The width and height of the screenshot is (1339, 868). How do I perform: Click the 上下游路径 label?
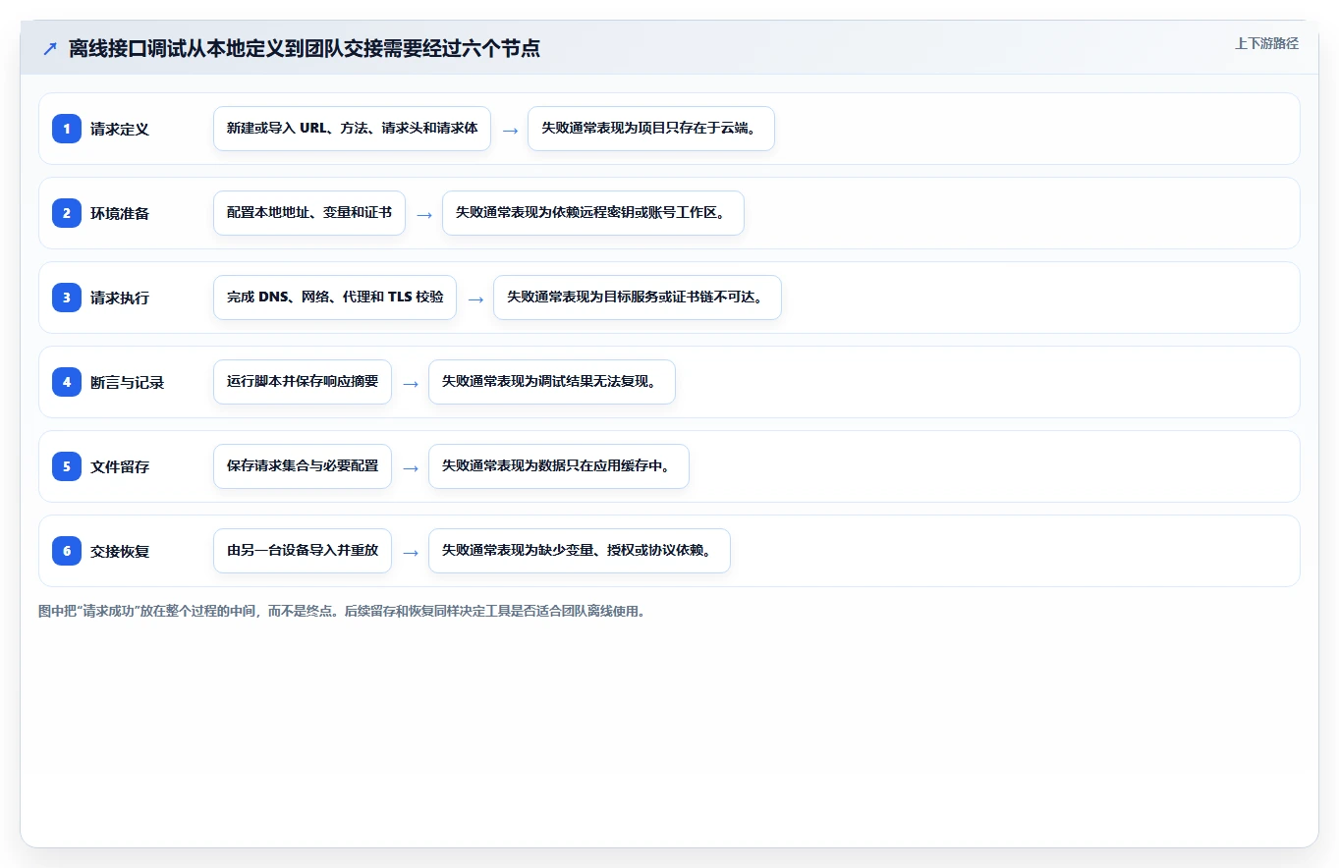(1266, 43)
